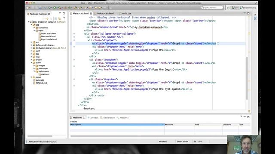
Task: Click the Open Perspective icon
Action: (228, 8)
